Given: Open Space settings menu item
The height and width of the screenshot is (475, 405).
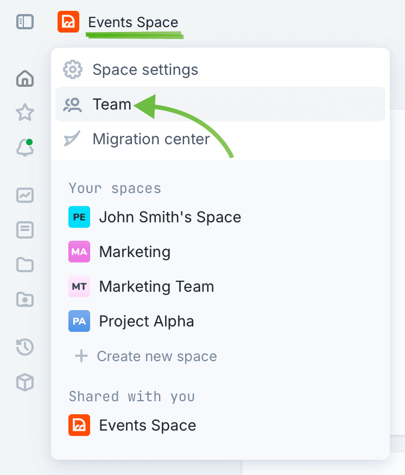Looking at the screenshot, I should [145, 70].
